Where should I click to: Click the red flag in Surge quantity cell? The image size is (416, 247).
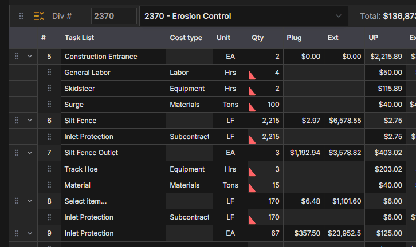click(252, 107)
